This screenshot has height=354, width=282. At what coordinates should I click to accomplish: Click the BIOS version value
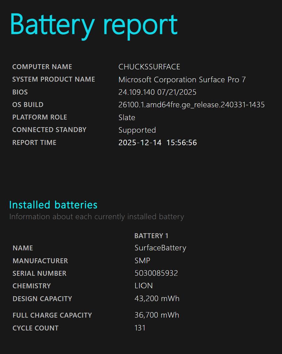tap(157, 92)
